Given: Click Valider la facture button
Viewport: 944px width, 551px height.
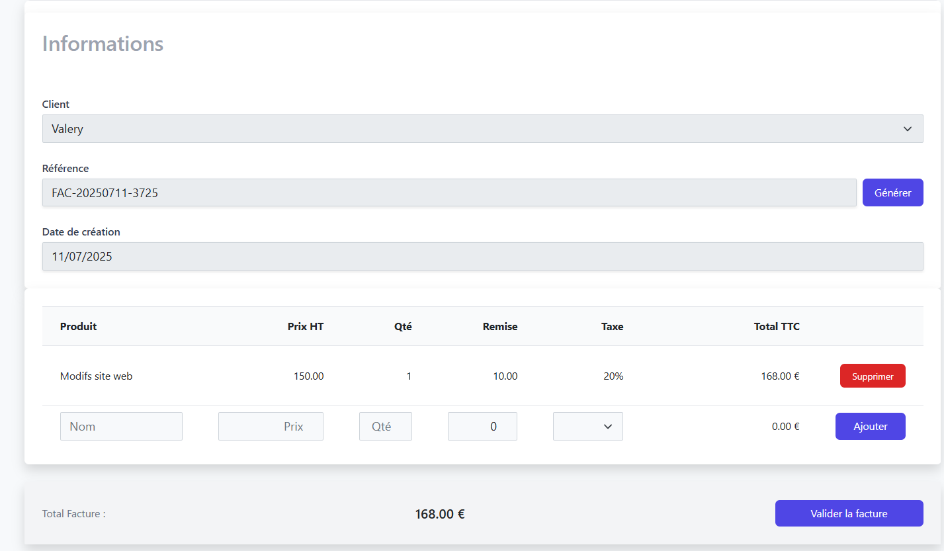Looking at the screenshot, I should tap(849, 513).
